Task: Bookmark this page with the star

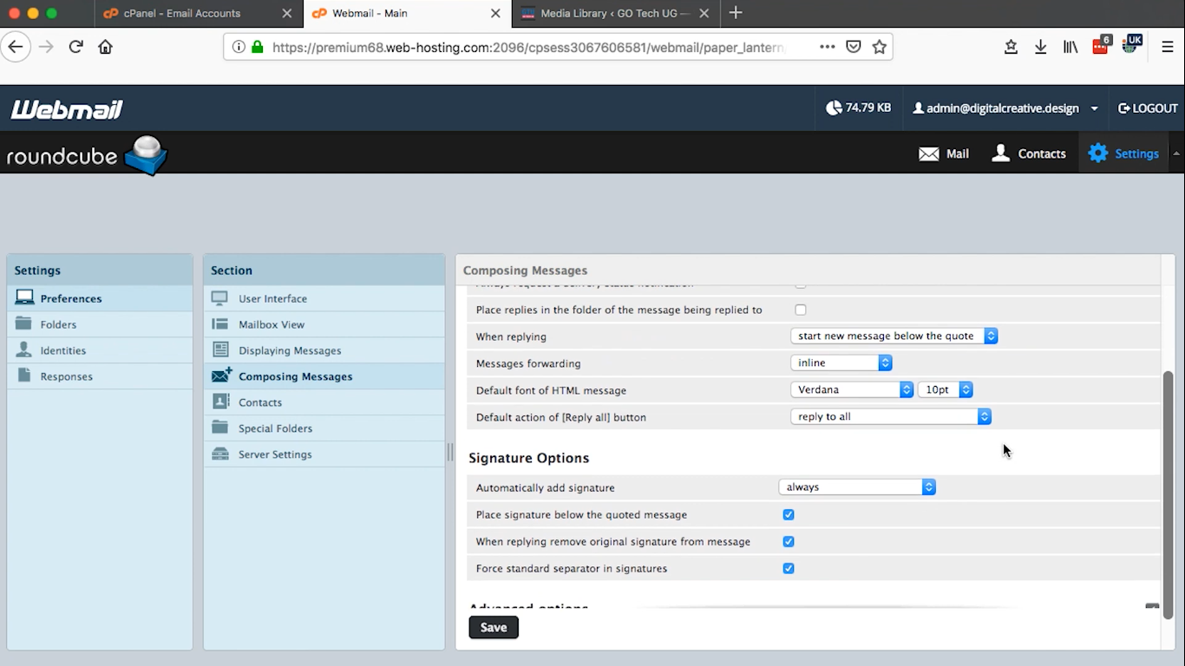Action: (880, 47)
